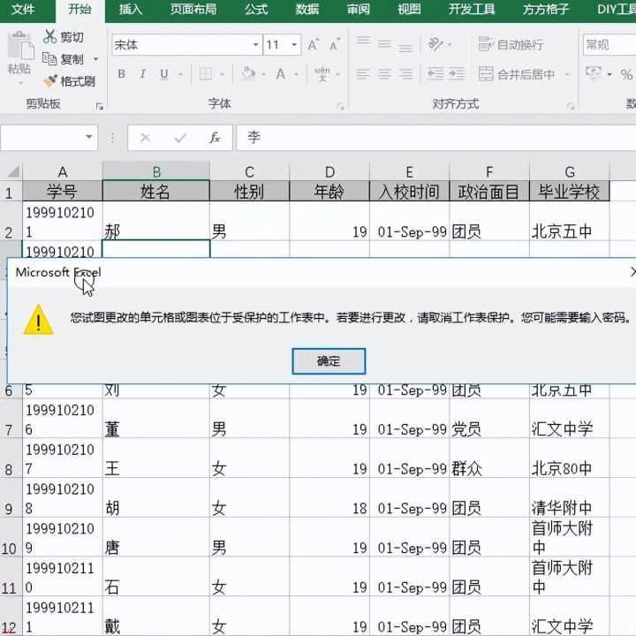Switch to the 方方格子 tab
The height and width of the screenshot is (636, 636).
[546, 9]
